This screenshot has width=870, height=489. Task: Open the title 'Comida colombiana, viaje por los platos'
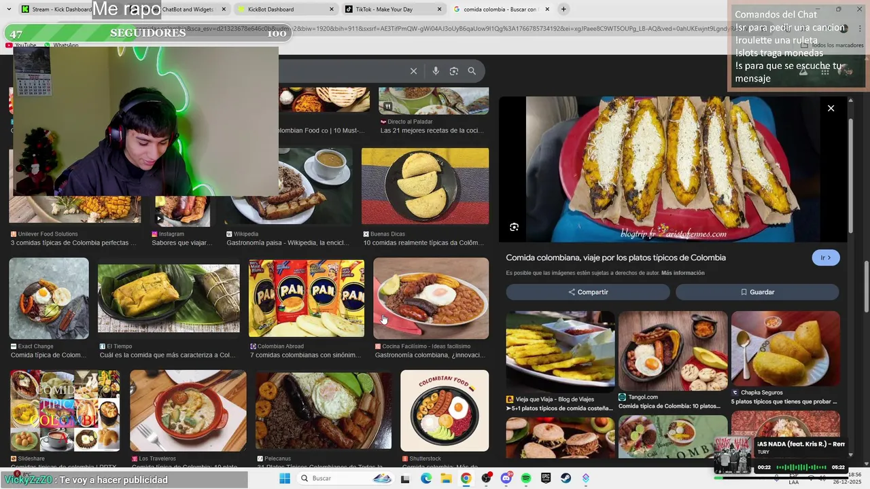(x=616, y=258)
